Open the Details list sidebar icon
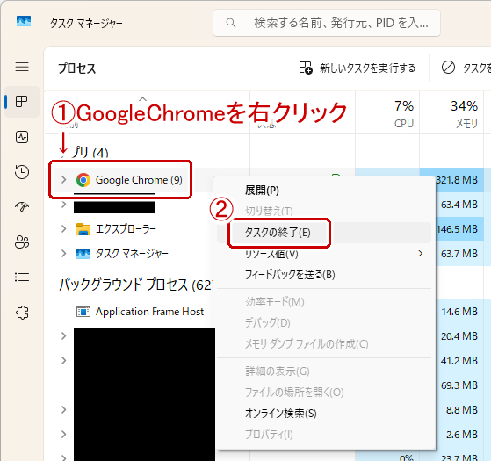The width and height of the screenshot is (491, 461). [x=22, y=277]
